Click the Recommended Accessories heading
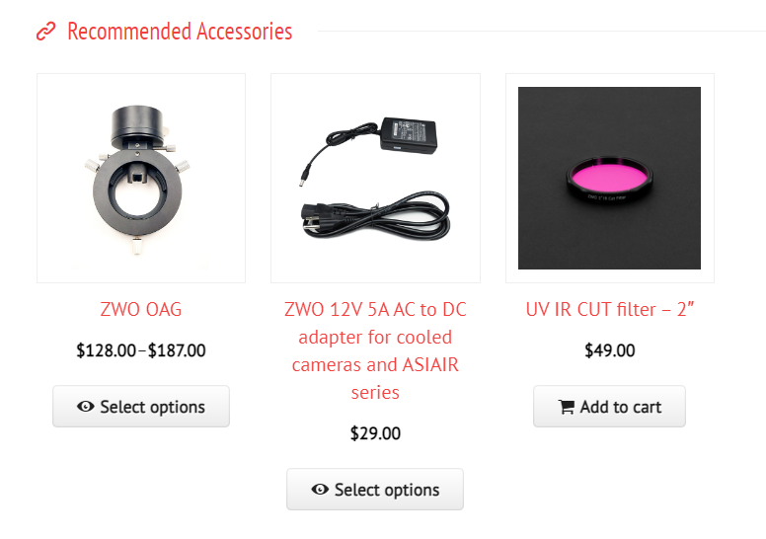The height and width of the screenshot is (539, 766). coord(180,32)
